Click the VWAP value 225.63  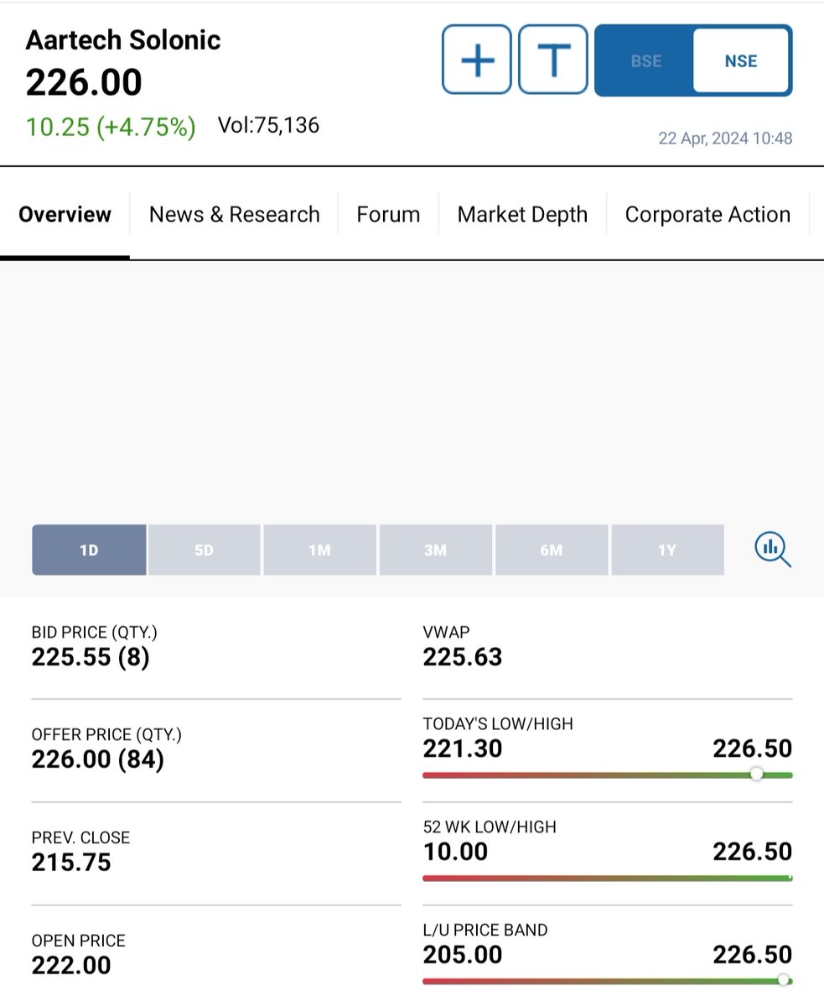point(463,657)
